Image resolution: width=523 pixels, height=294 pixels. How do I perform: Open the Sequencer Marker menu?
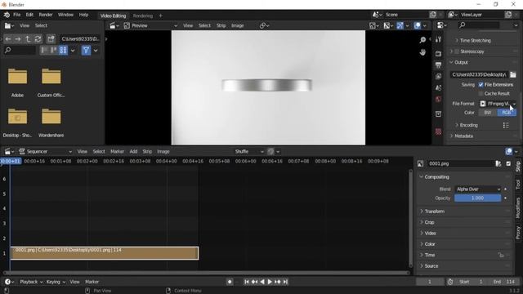[117, 152]
